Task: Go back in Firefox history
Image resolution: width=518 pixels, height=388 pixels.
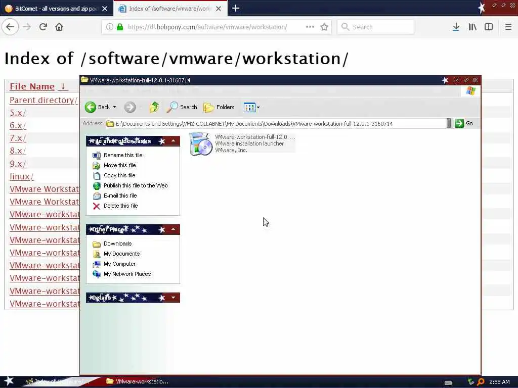Action: click(x=10, y=27)
